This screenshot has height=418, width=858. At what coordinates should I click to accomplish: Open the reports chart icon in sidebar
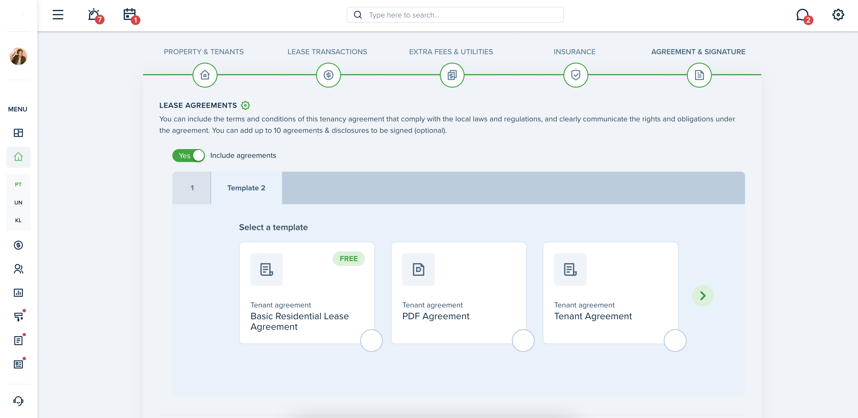point(18,293)
